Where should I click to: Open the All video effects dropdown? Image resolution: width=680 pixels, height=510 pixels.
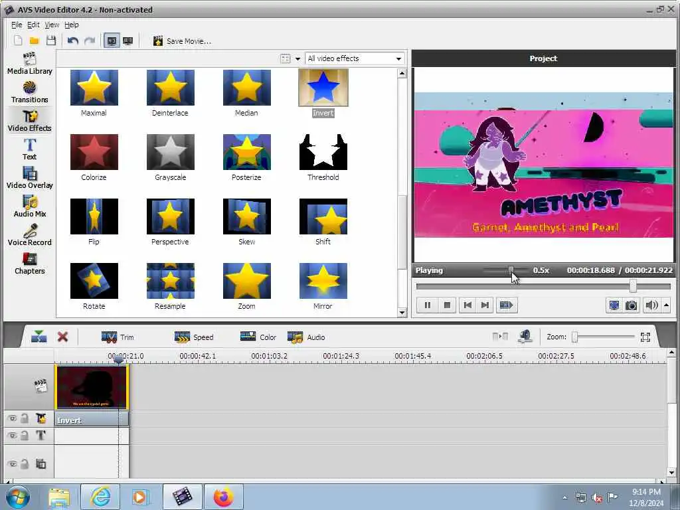pyautogui.click(x=355, y=58)
